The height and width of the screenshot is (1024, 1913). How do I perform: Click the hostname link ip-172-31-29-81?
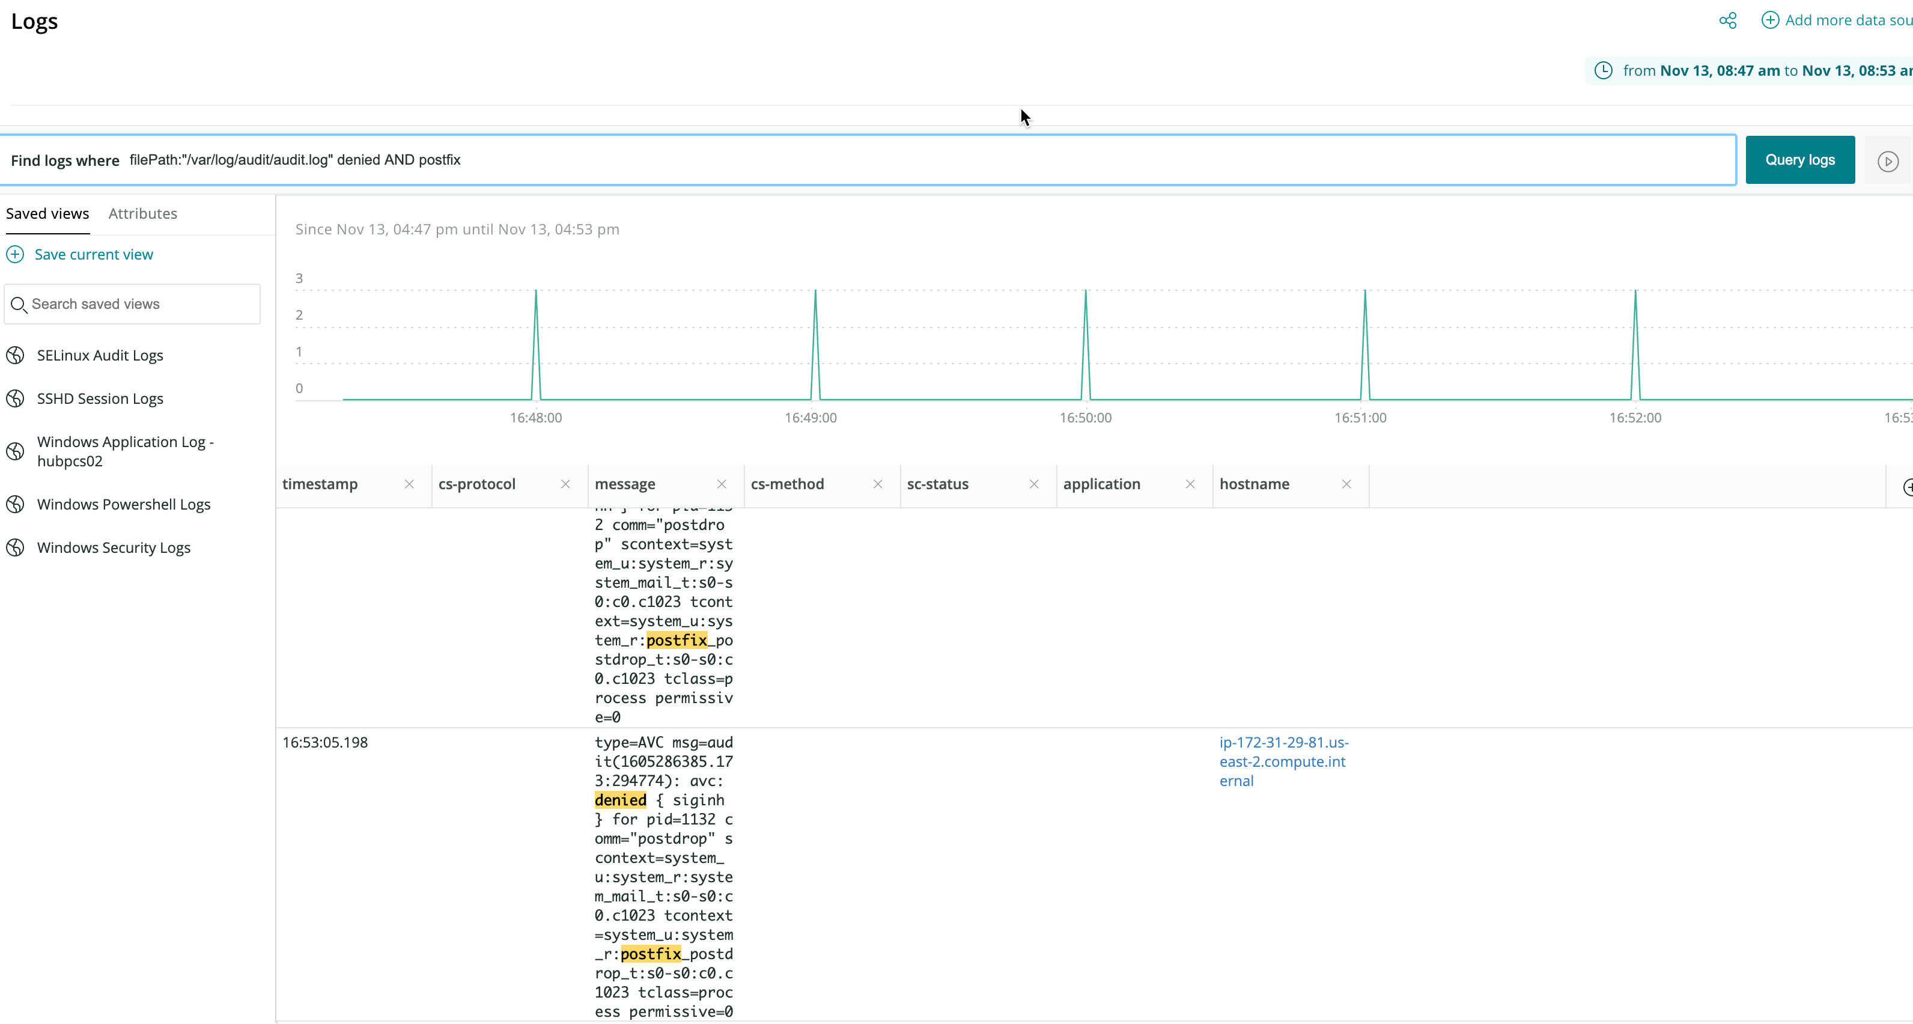point(1283,761)
